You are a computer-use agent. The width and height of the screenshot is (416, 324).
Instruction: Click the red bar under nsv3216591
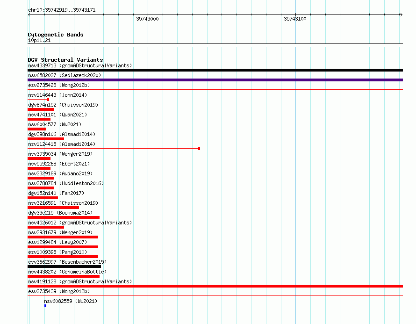(x=53, y=208)
